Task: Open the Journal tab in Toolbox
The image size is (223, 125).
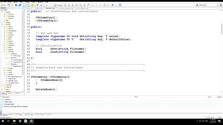Action: [49, 114]
